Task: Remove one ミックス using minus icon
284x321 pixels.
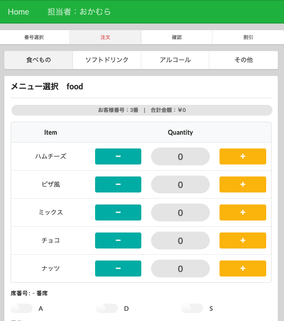Action: click(x=118, y=213)
